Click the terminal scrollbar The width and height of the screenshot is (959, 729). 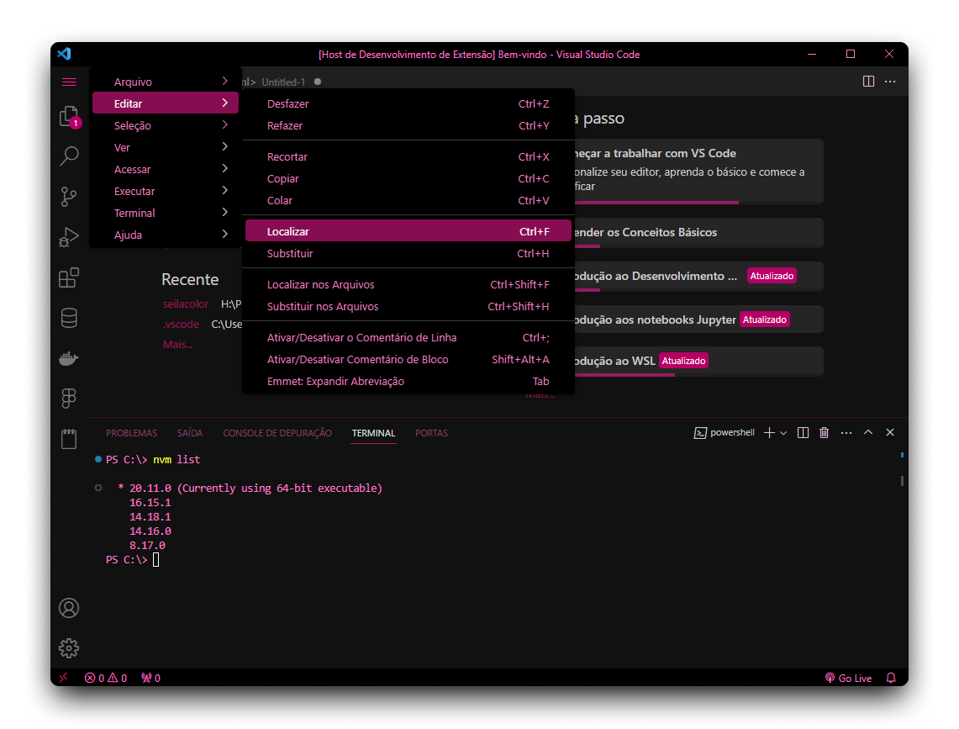[902, 480]
